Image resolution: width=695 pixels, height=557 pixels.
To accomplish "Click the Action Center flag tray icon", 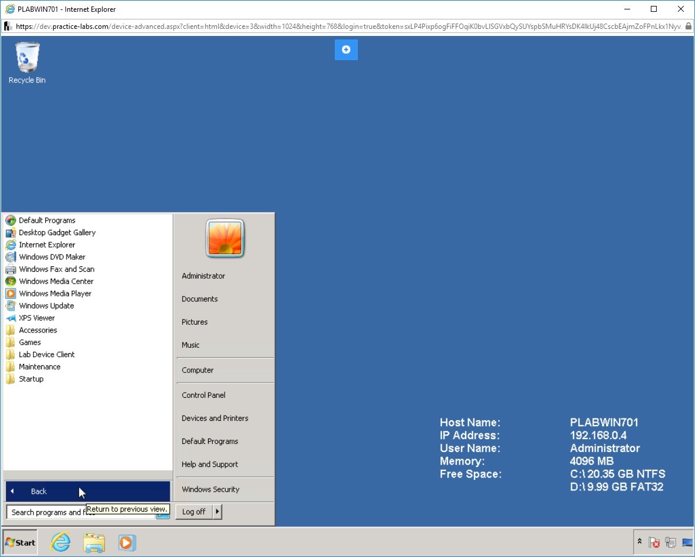I will (x=654, y=542).
